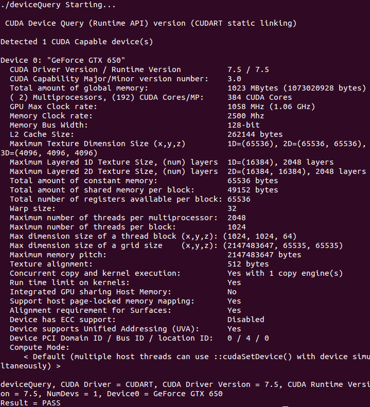Click the "7.5 / 7.5" driver version value
This screenshot has height=407, width=370.
(x=248, y=69)
